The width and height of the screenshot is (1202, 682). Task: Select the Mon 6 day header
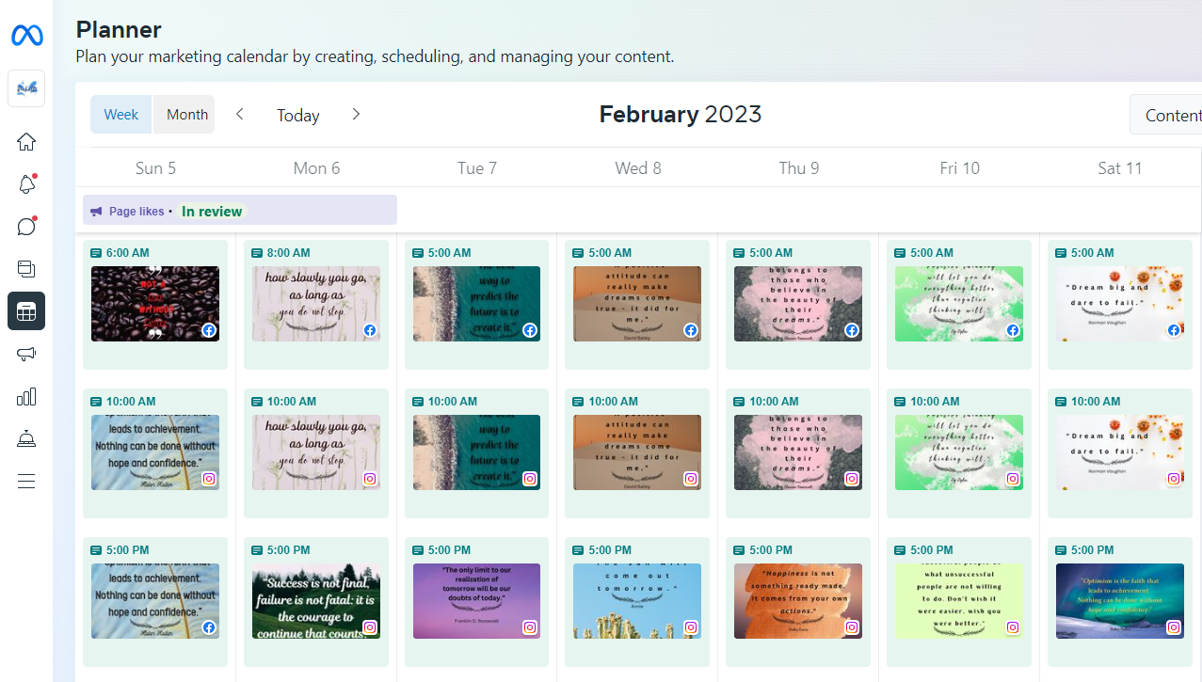316,168
